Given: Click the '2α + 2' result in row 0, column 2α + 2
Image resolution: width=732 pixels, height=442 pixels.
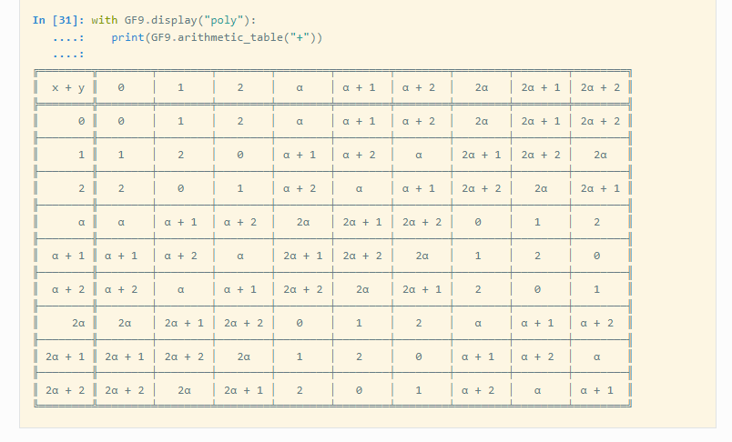Looking at the screenshot, I should (x=600, y=121).
